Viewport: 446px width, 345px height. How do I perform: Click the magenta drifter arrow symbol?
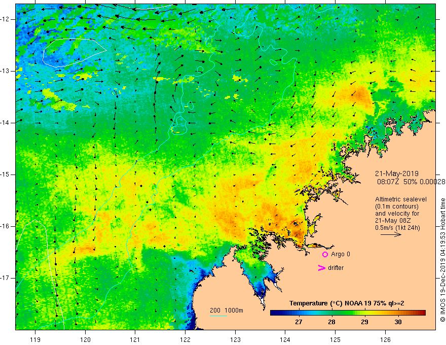pyautogui.click(x=321, y=268)
